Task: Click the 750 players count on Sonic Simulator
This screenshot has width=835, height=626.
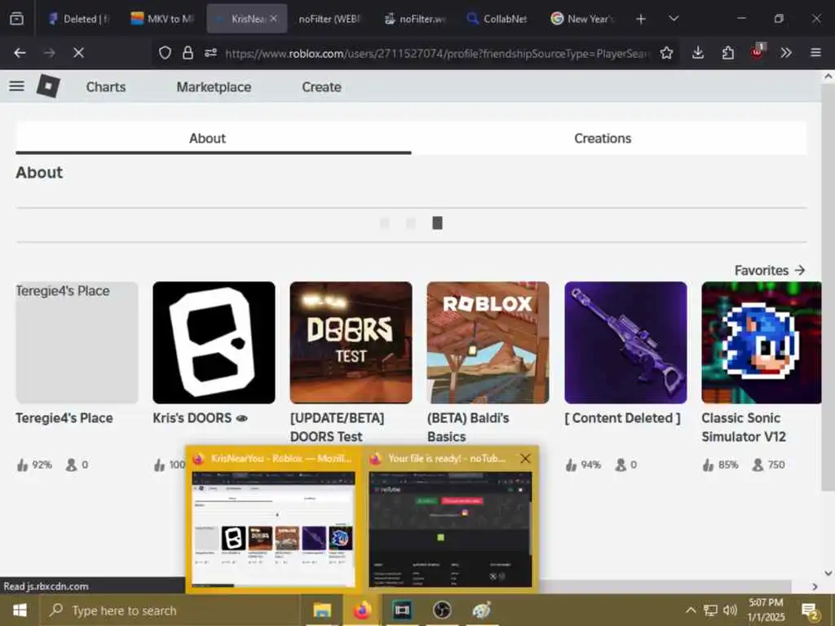Action: coord(768,465)
